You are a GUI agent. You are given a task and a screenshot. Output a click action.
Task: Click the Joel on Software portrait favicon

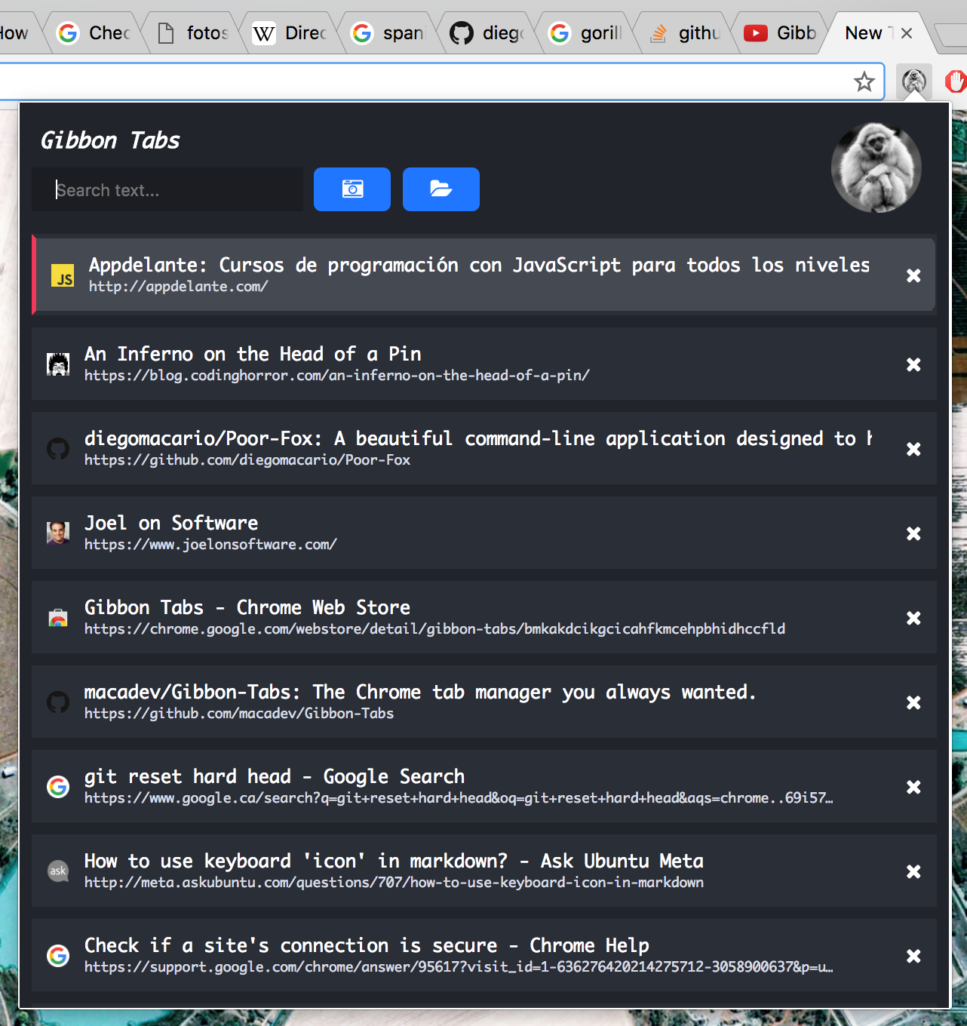pos(58,533)
